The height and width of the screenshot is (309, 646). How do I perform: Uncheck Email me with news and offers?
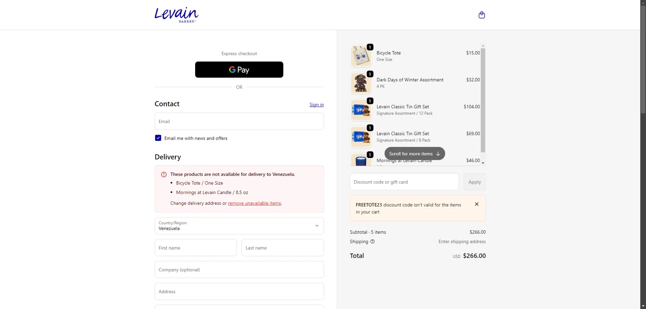point(158,138)
